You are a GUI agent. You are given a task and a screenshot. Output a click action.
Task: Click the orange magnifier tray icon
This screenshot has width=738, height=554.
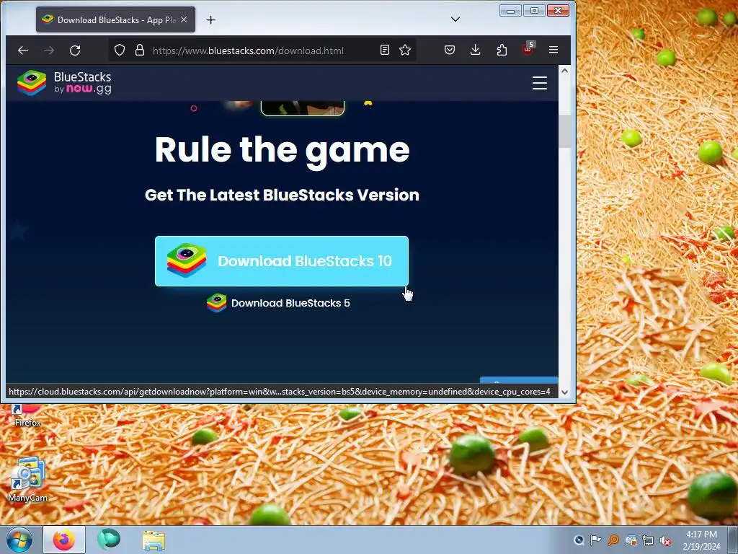coord(613,540)
